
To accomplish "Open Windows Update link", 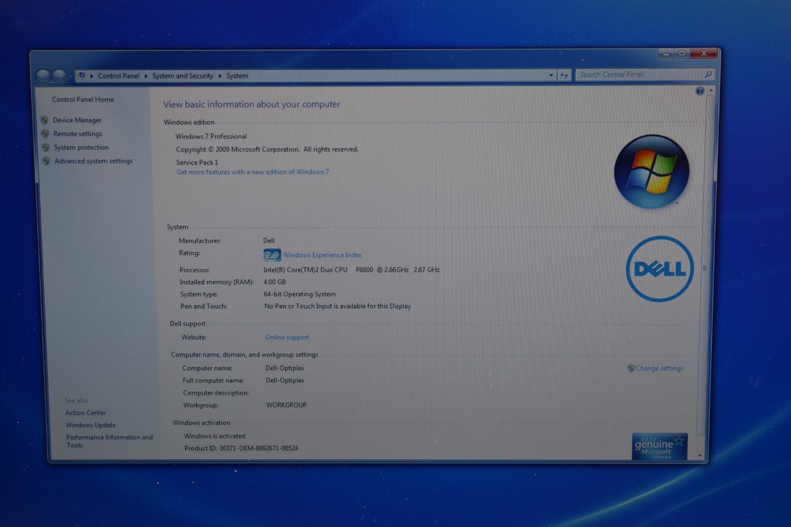I will [x=90, y=425].
